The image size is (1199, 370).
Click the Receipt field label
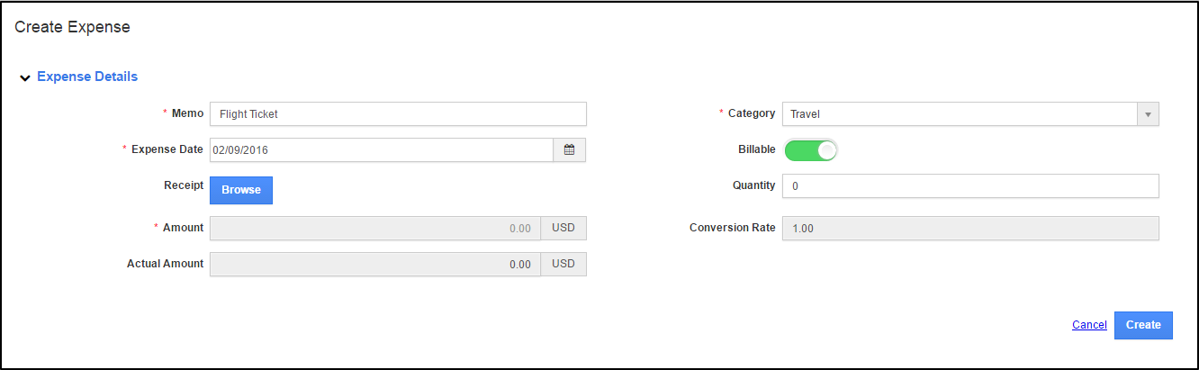pyautogui.click(x=183, y=185)
